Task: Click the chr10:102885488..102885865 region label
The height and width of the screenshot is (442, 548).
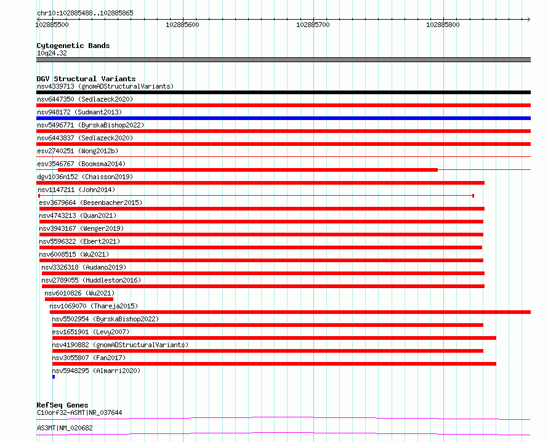Action: pyautogui.click(x=85, y=14)
